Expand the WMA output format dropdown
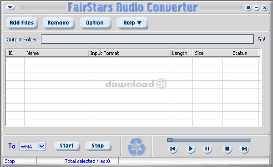This screenshot has height=167, width=273. pos(41,146)
